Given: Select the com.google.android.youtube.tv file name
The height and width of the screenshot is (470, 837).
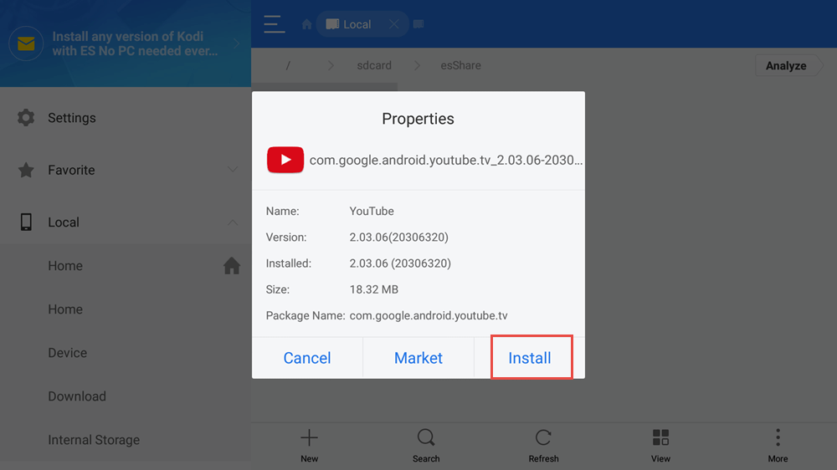Looking at the screenshot, I should pyautogui.click(x=446, y=160).
